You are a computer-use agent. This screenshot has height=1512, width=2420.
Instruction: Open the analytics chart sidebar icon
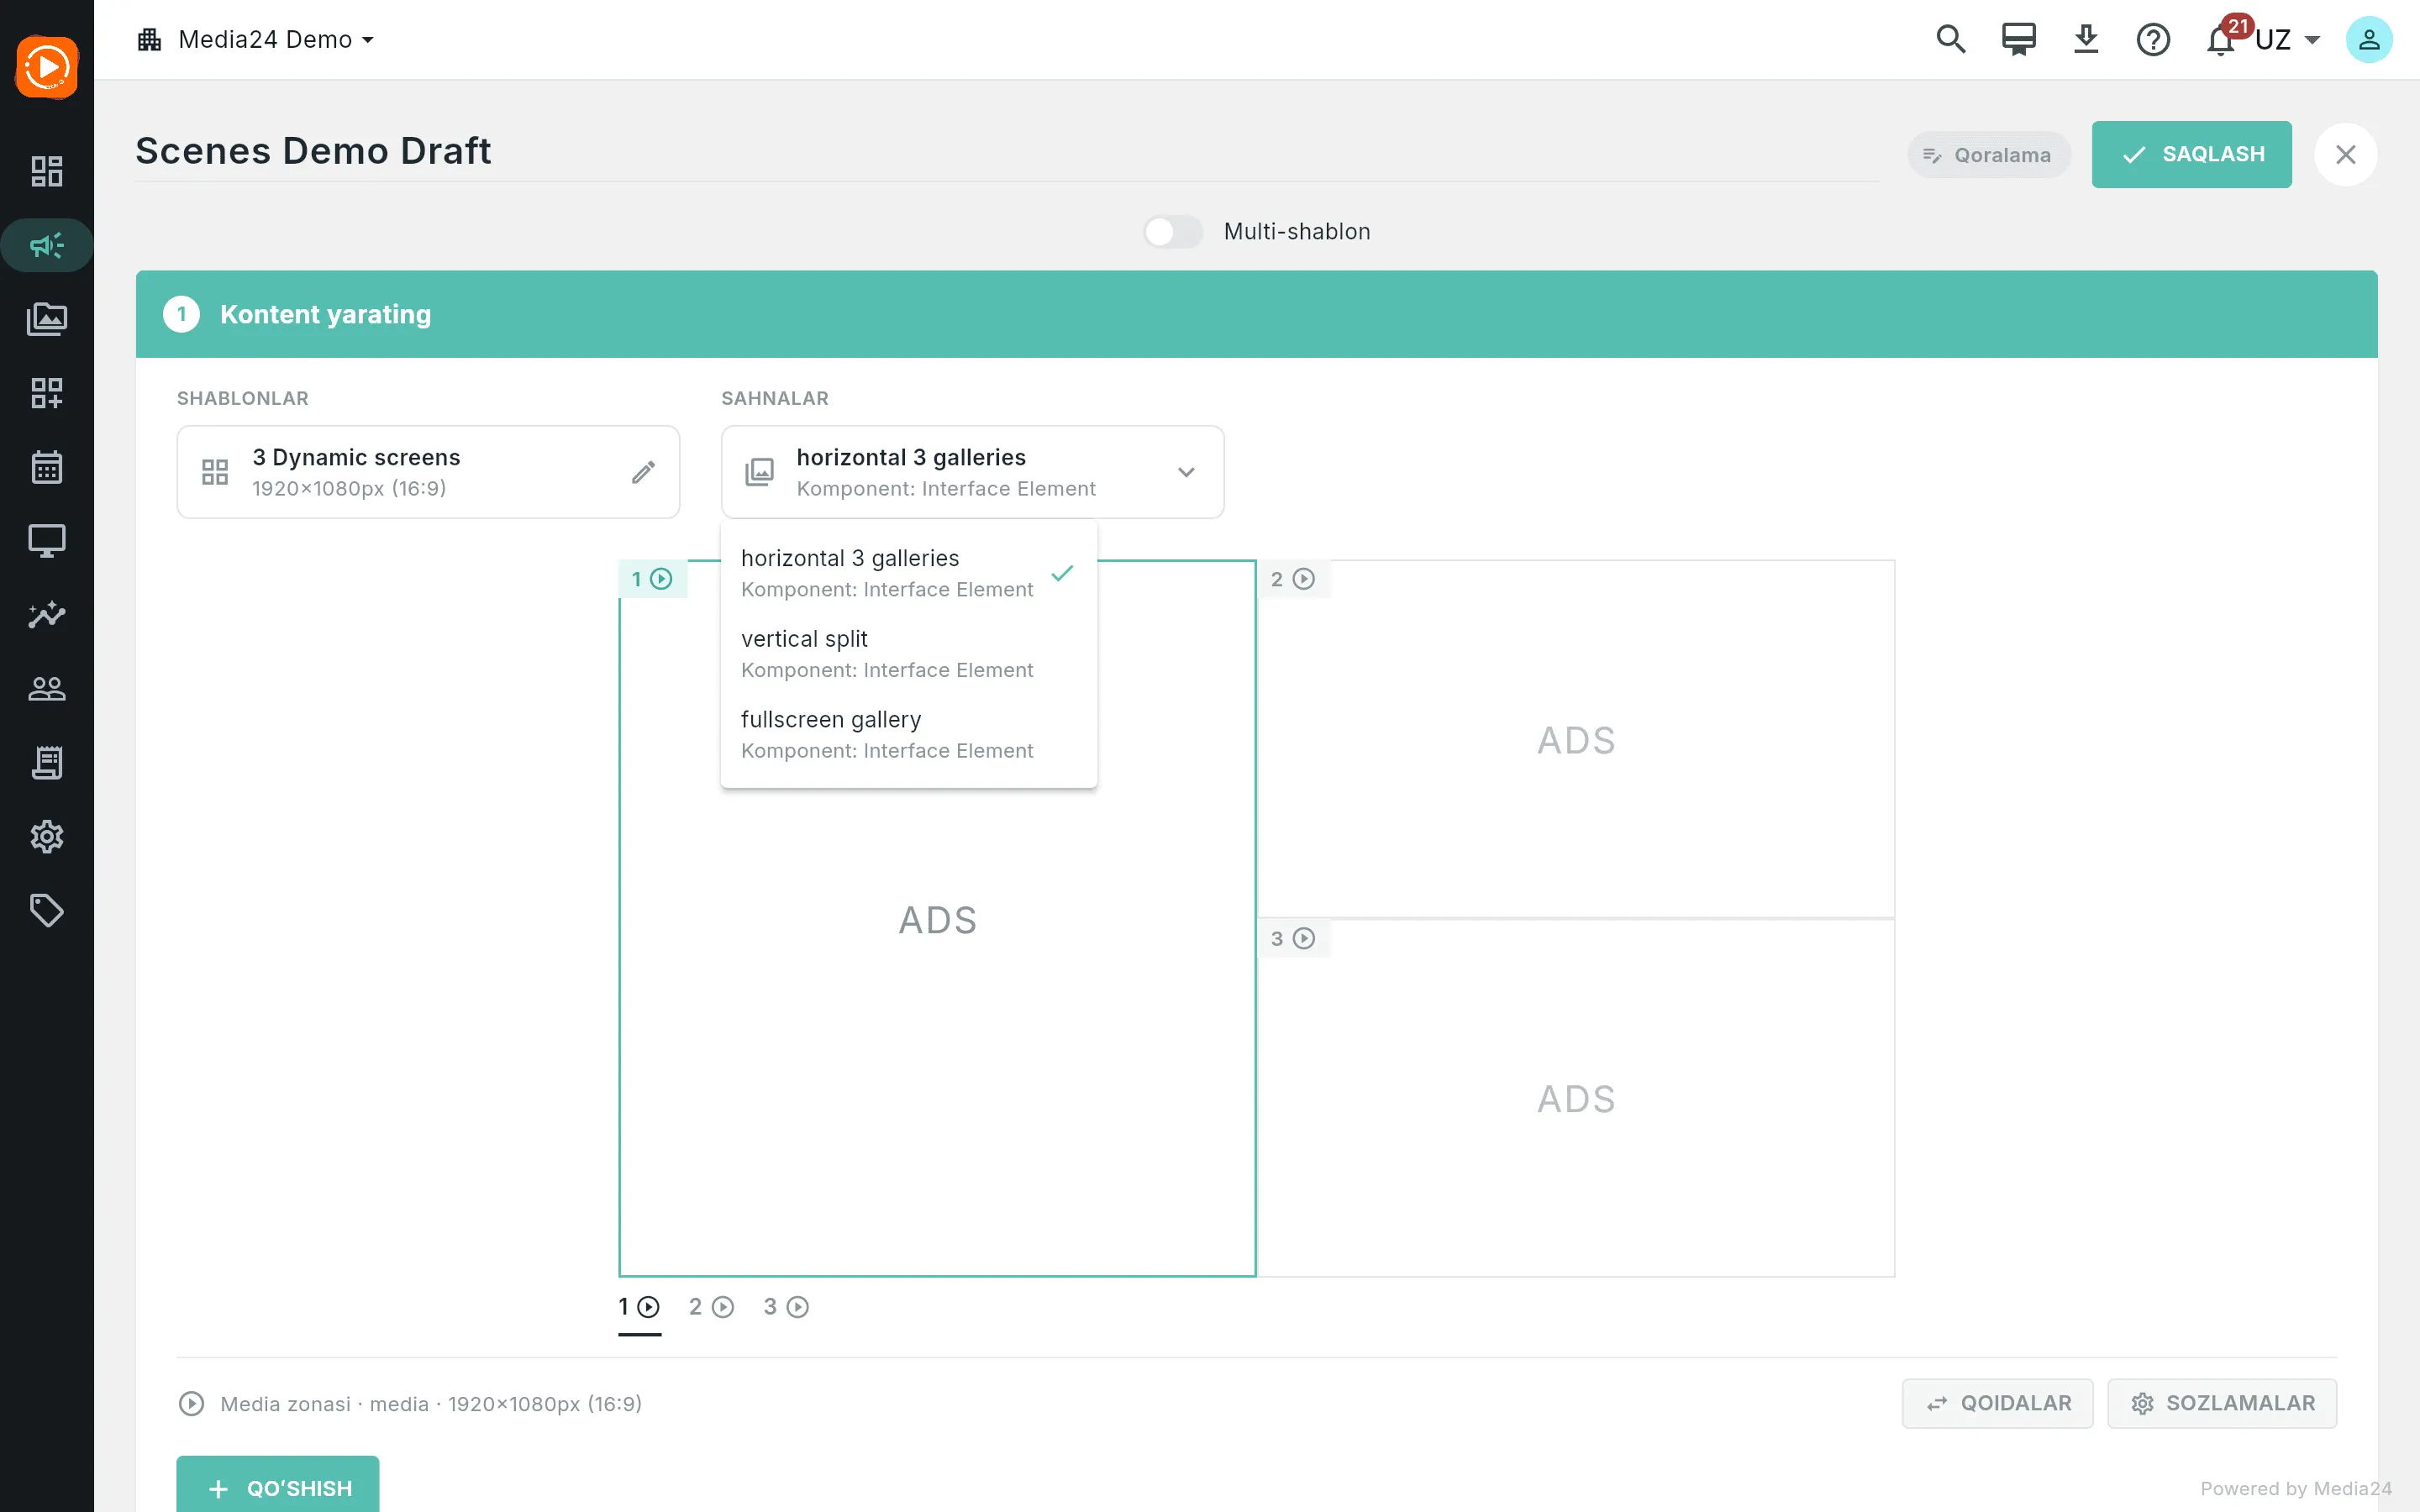47,615
